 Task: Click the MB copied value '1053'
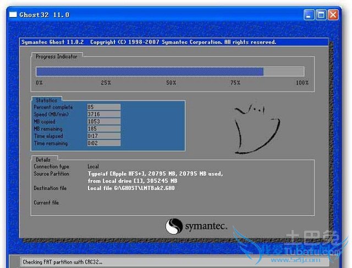click(104, 121)
